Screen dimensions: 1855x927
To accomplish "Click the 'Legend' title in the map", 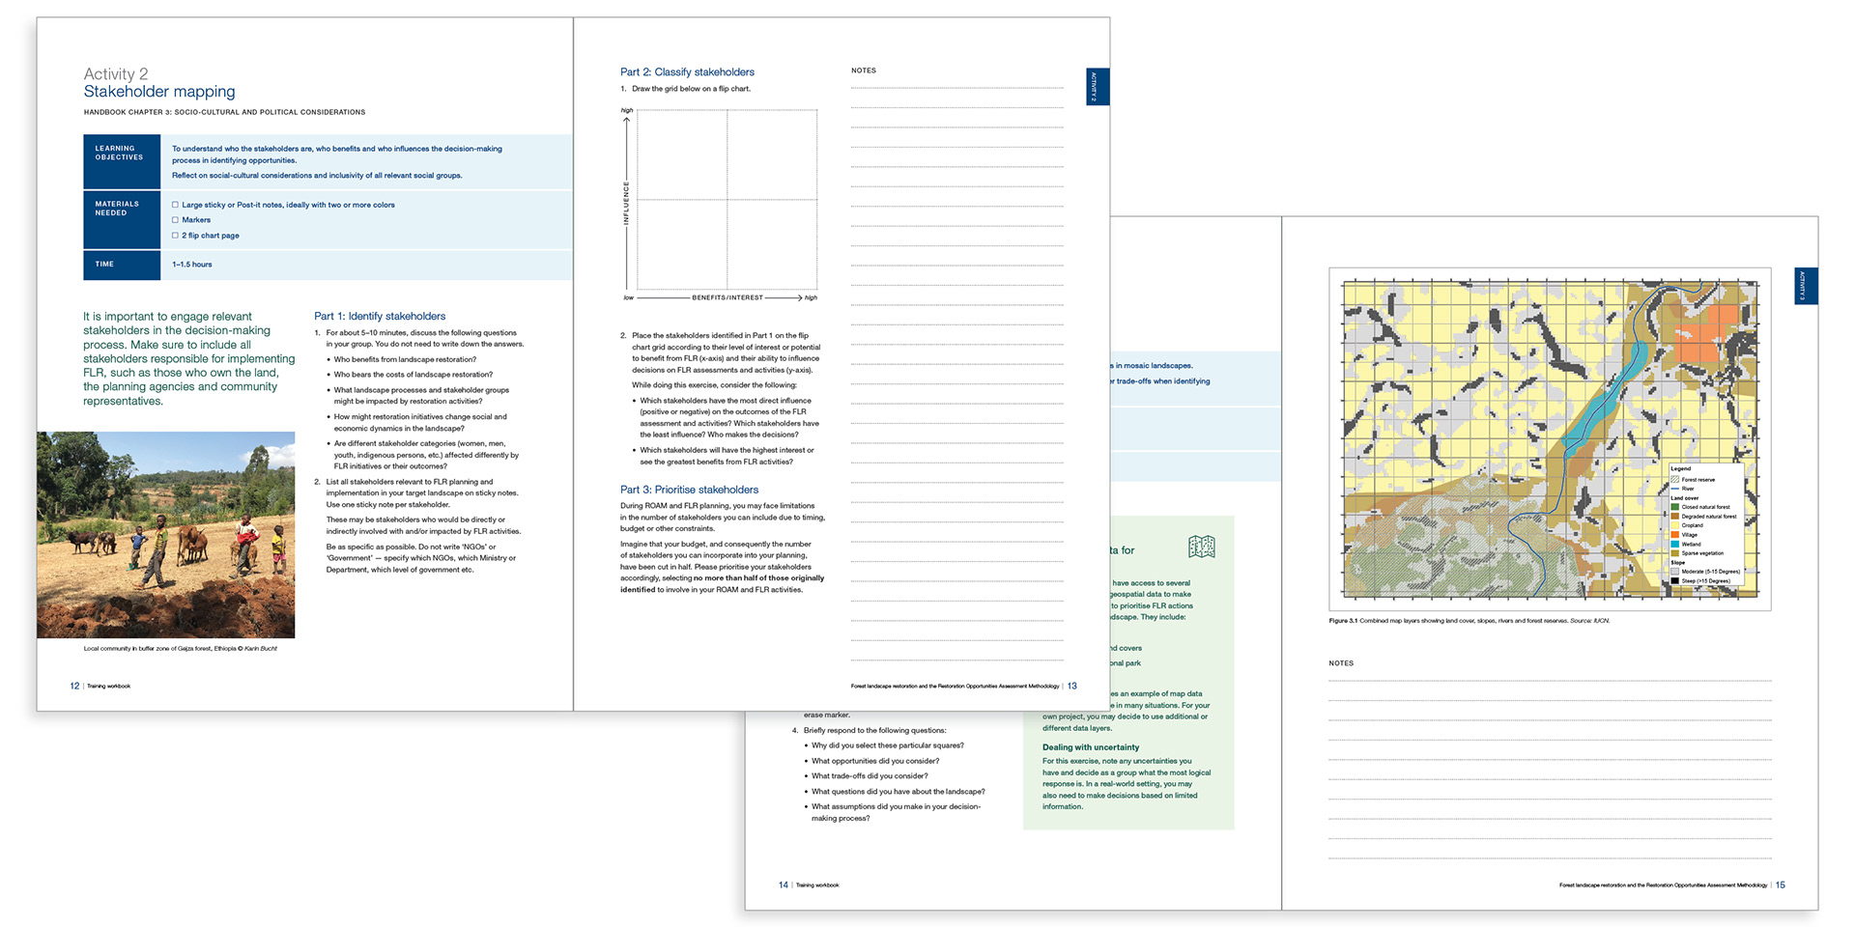I will [x=1681, y=468].
